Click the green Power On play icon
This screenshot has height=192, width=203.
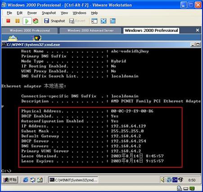pos(27,21)
